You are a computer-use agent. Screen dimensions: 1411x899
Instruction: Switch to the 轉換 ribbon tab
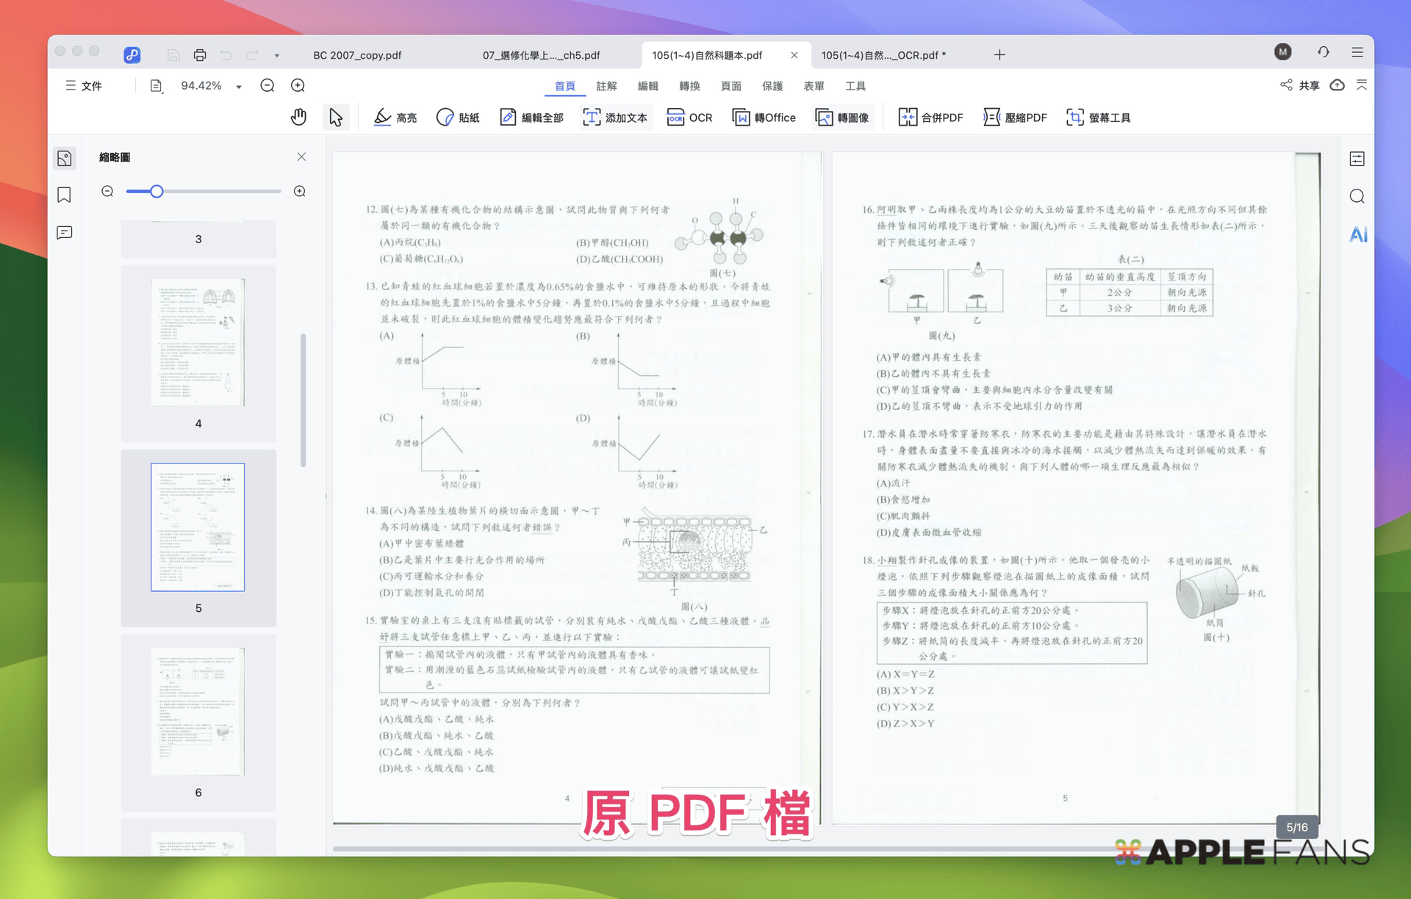point(689,86)
